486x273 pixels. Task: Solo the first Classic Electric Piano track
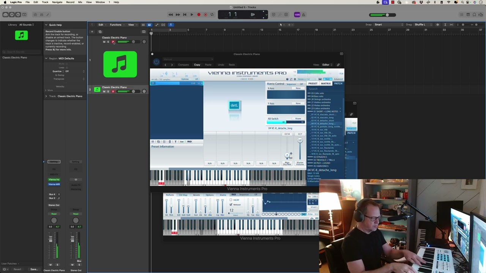pos(108,42)
